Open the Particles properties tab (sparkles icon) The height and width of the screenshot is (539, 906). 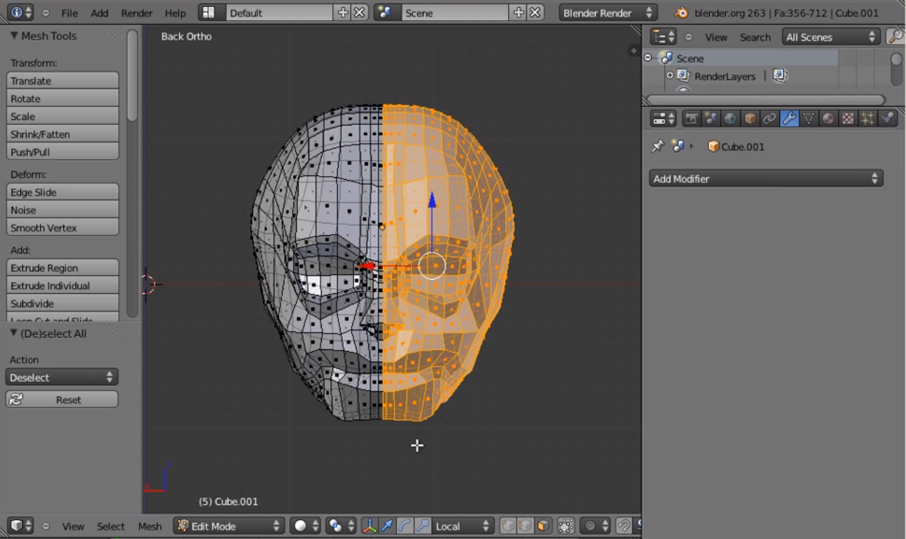click(x=869, y=119)
